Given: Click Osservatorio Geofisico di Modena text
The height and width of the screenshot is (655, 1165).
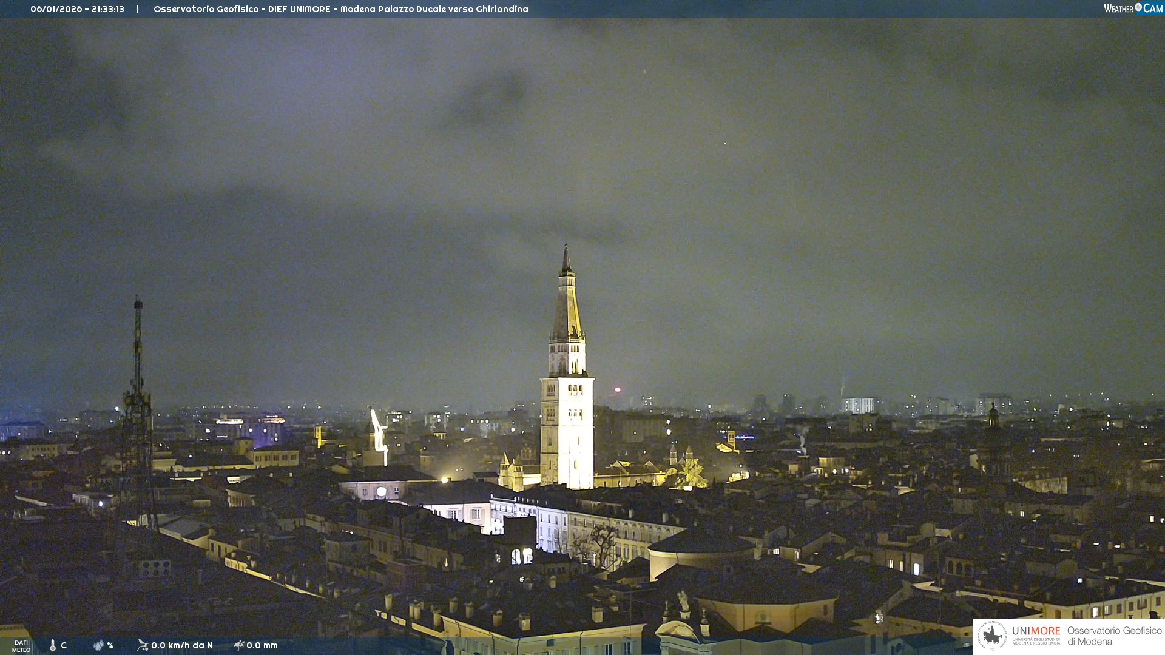Looking at the screenshot, I should 1114,636.
